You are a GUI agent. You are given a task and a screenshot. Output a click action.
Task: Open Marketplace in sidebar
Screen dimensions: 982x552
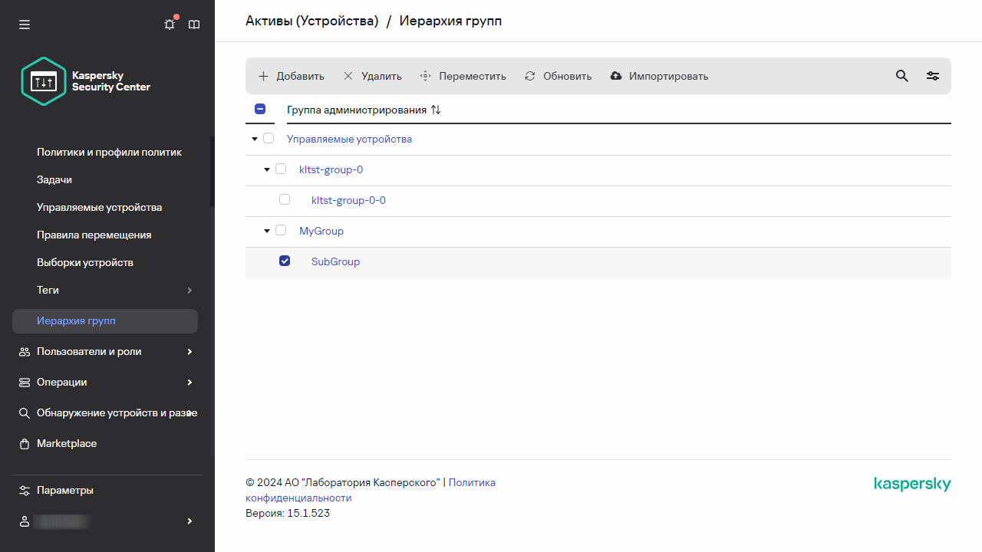[x=67, y=443]
